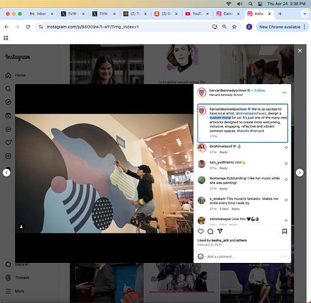The height and width of the screenshot is (303, 311).
Task: Open harvardkennedyschool avatar in header
Action: [201, 93]
